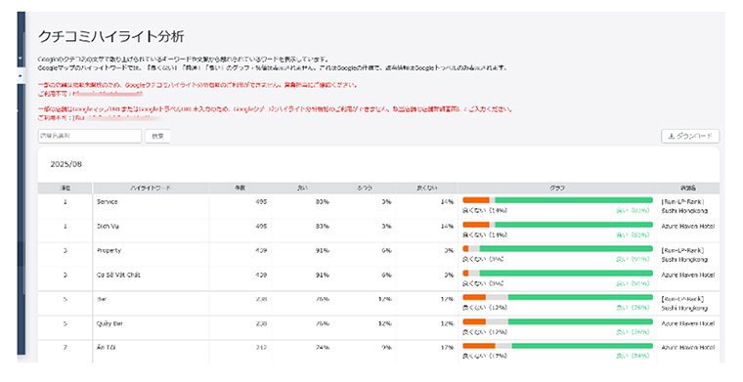Select the Dịch Vụ keyword row

378,231
